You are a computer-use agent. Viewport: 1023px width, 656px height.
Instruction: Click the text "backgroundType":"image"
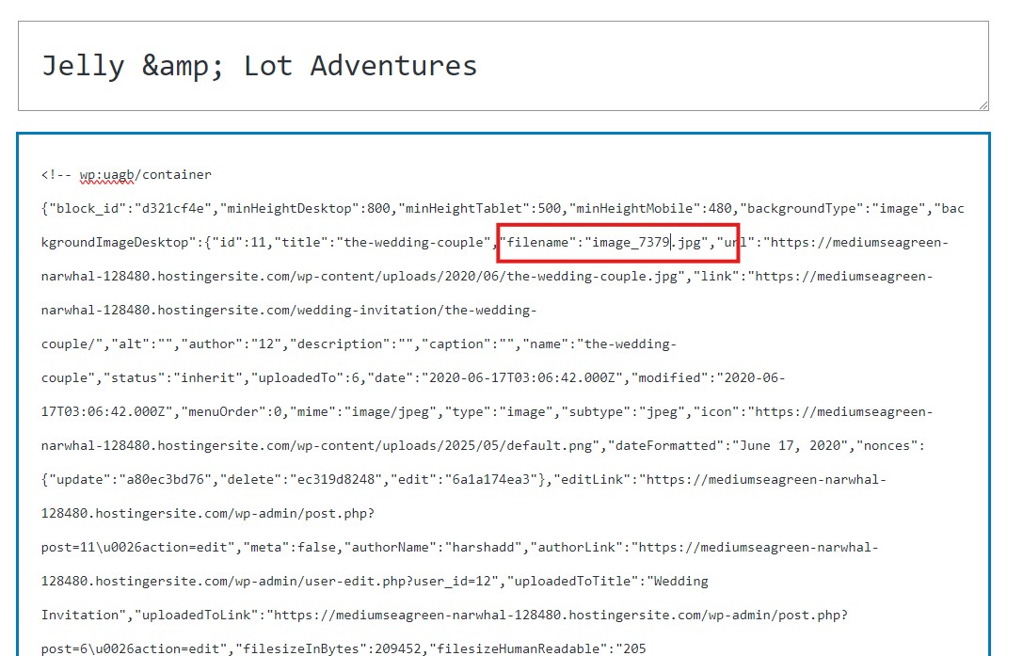point(833,208)
